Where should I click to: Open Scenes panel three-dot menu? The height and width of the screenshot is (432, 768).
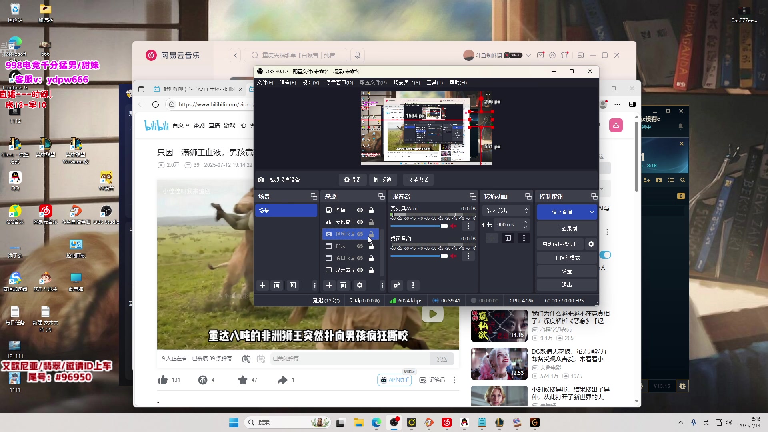click(x=315, y=285)
